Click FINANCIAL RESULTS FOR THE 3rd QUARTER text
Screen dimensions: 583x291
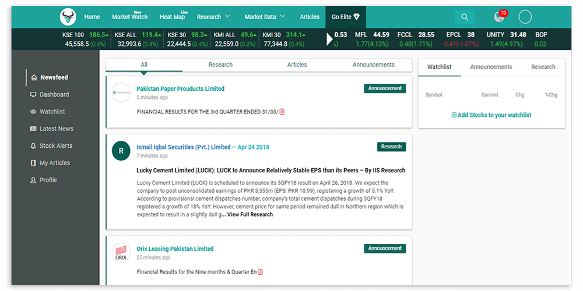(x=208, y=112)
